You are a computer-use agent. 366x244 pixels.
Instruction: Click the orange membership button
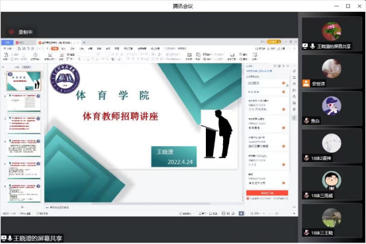[274, 42]
